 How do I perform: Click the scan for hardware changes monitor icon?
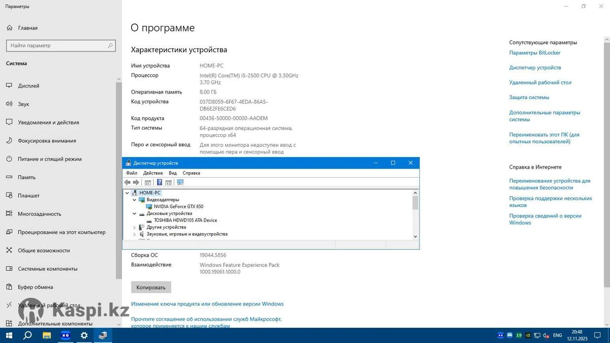[180, 182]
